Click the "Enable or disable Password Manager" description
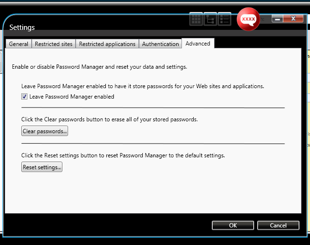Viewport: 310px width, 245px height. [100, 67]
